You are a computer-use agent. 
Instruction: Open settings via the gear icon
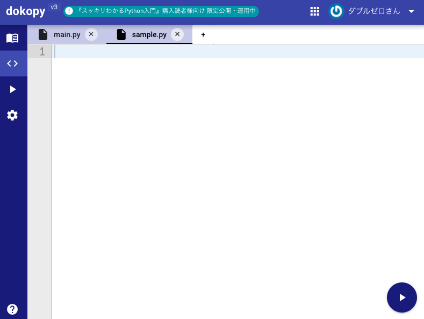point(12,115)
